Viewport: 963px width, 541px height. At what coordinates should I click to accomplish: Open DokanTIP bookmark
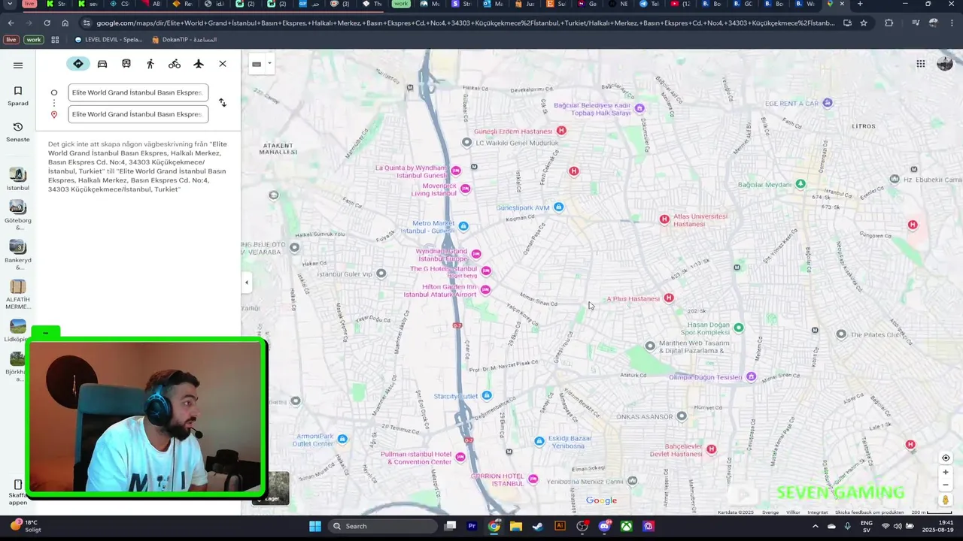coord(184,39)
